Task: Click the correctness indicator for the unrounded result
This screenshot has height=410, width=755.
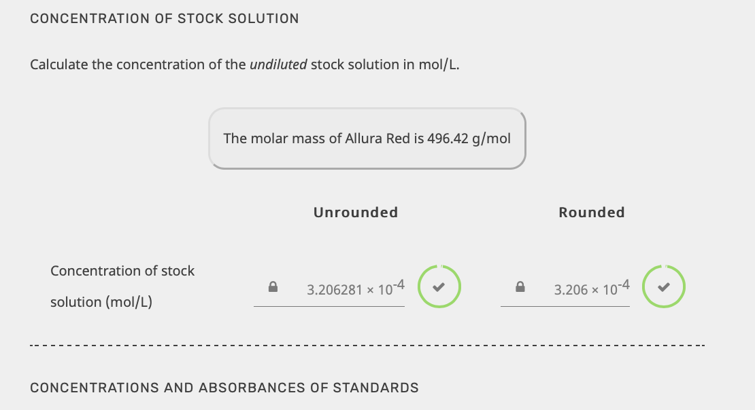Action: [439, 286]
